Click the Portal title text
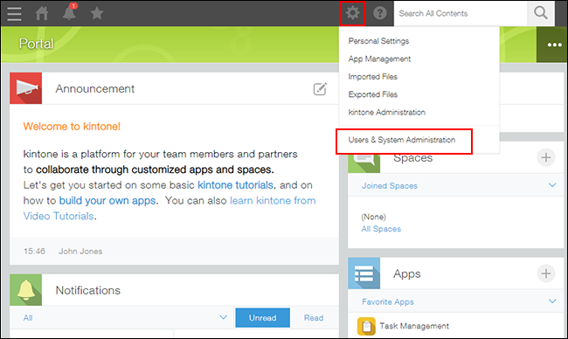568x339 pixels. click(36, 44)
